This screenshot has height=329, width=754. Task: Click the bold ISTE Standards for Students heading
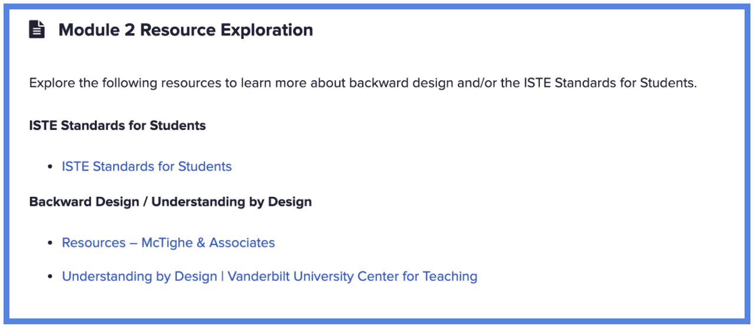coord(118,125)
